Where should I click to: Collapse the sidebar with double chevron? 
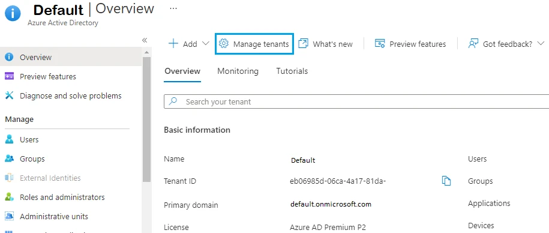[145, 40]
